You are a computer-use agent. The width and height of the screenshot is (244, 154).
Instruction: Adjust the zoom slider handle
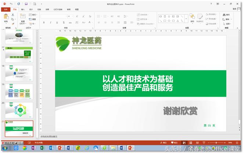(x=216, y=143)
